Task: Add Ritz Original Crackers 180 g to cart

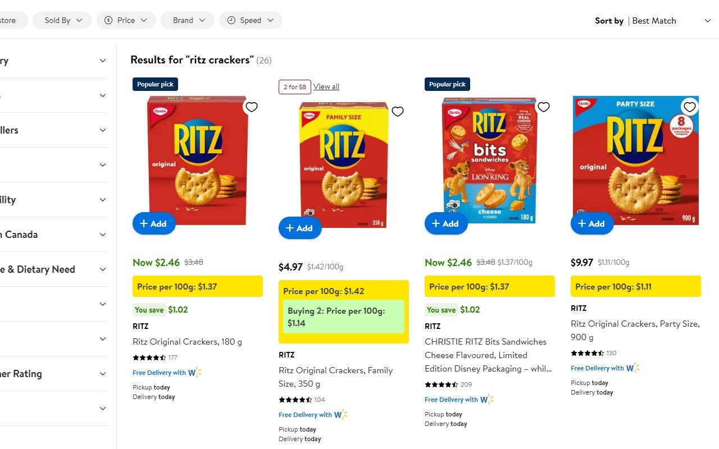Action: [x=154, y=223]
